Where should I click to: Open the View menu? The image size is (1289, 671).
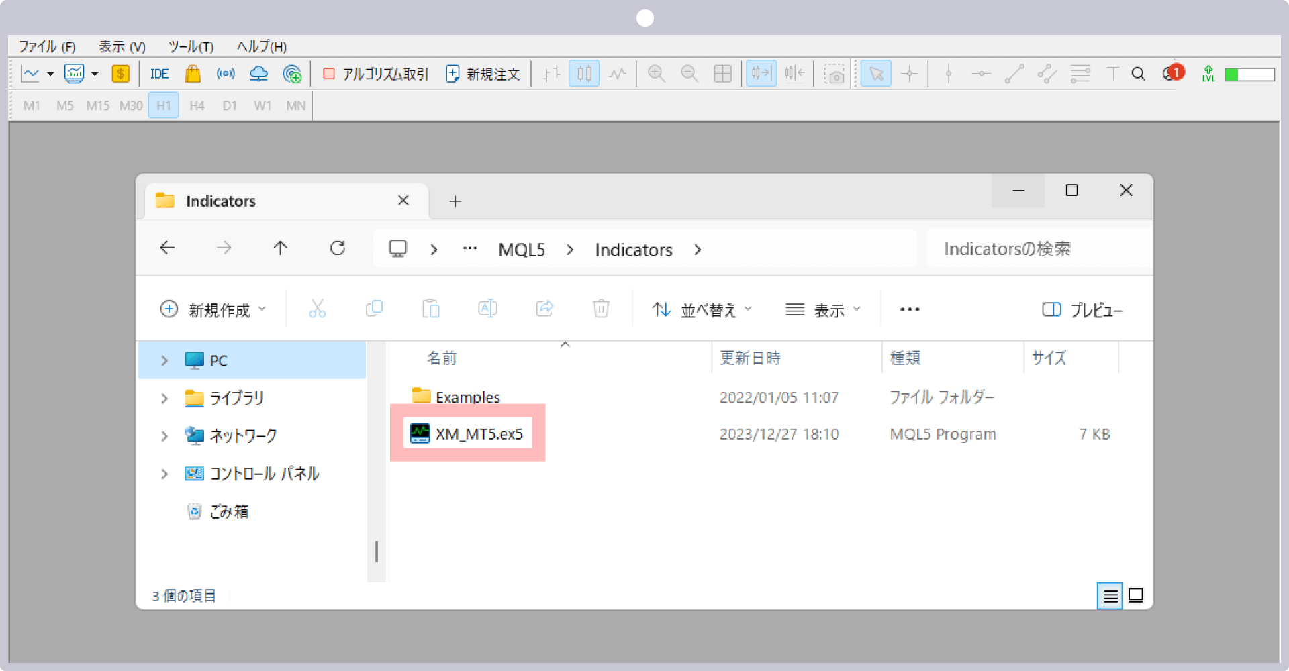pos(122,46)
